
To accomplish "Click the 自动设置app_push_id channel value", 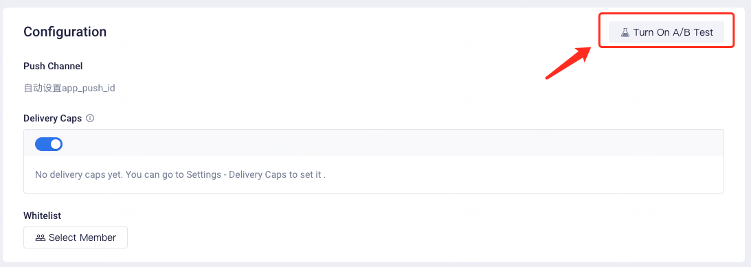I will [69, 89].
